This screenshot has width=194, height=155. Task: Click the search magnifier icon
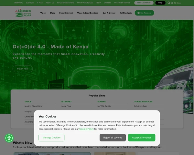point(169,3)
